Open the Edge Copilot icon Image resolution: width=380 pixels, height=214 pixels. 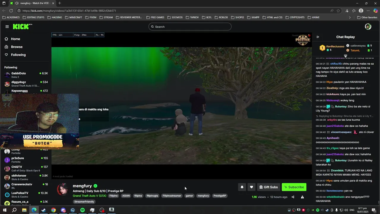coord(375,11)
